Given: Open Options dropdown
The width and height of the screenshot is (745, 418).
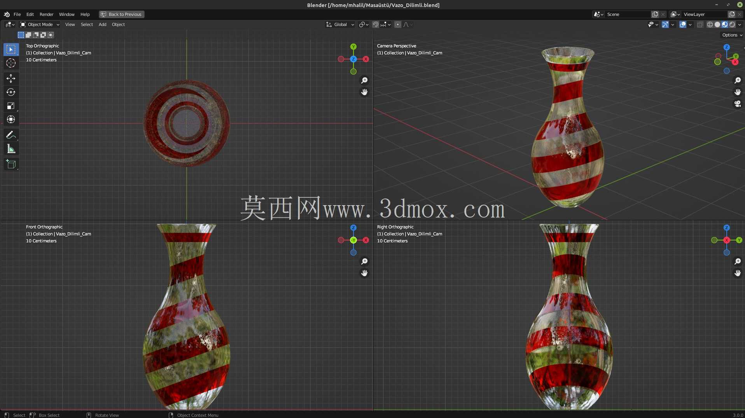Looking at the screenshot, I should tap(732, 35).
